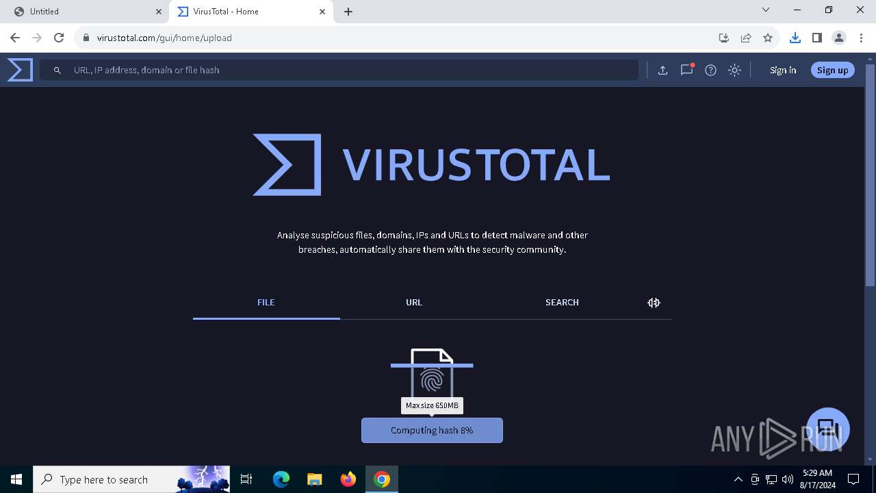Click browser forward arrow
The image size is (876, 493).
37,38
